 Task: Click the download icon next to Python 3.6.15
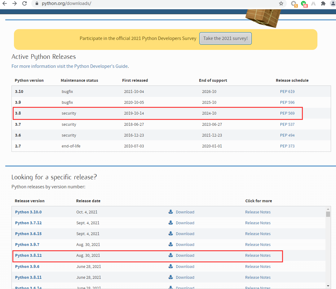(x=170, y=234)
